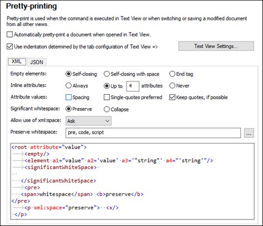Select Self-closing empty elements option

pyautogui.click(x=68, y=74)
